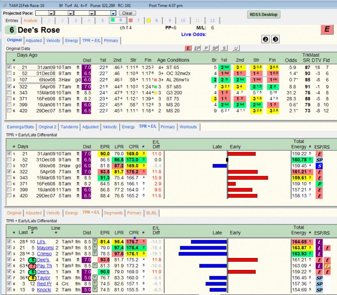This screenshot has width=337, height=295.
Task: Click the orange EP badge in Pay Th row
Action: click(x=327, y=266)
